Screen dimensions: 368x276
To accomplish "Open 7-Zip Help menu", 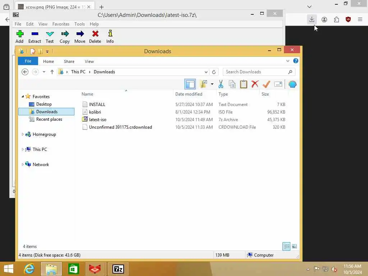I will (94, 24).
